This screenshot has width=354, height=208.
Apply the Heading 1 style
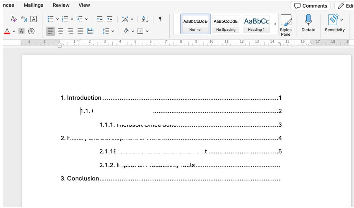(256, 24)
